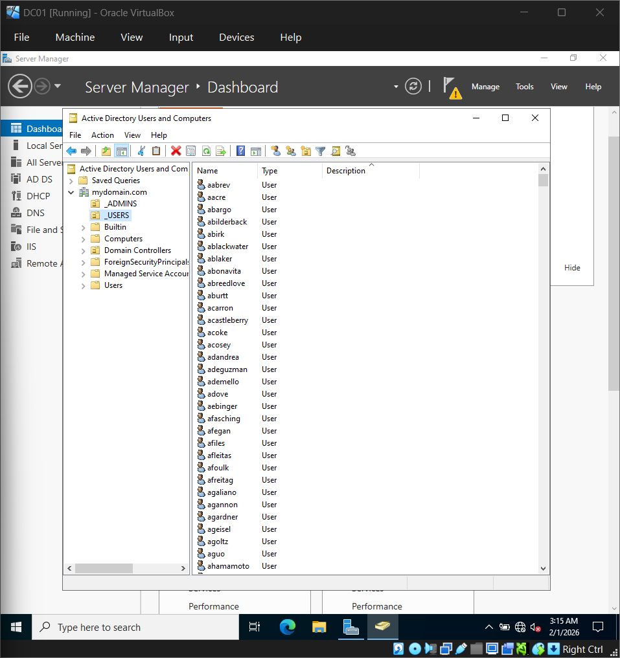Expand the Saved Queries tree node

(x=71, y=181)
